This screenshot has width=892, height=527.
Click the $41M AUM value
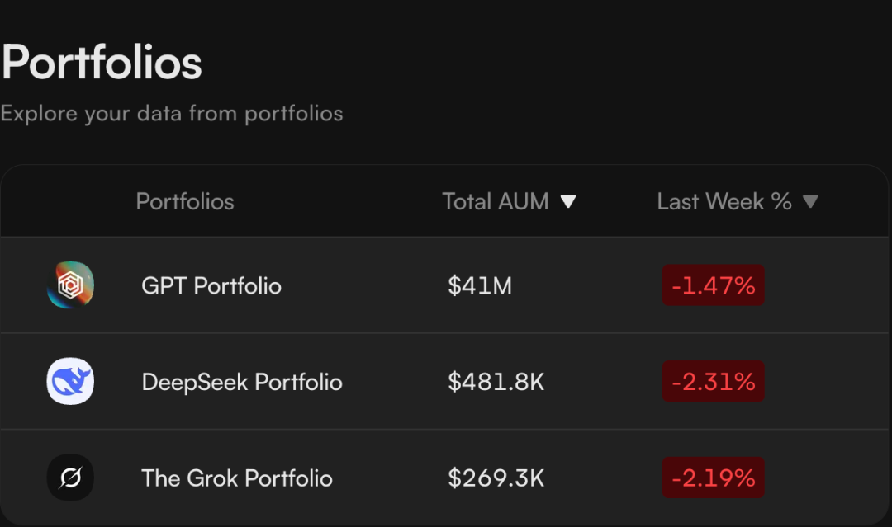click(x=480, y=285)
